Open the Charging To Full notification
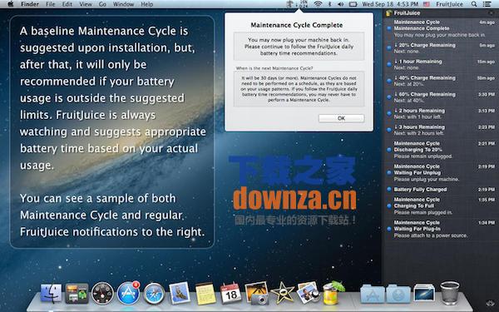Screen dimensions: 499x312 pos(441,206)
